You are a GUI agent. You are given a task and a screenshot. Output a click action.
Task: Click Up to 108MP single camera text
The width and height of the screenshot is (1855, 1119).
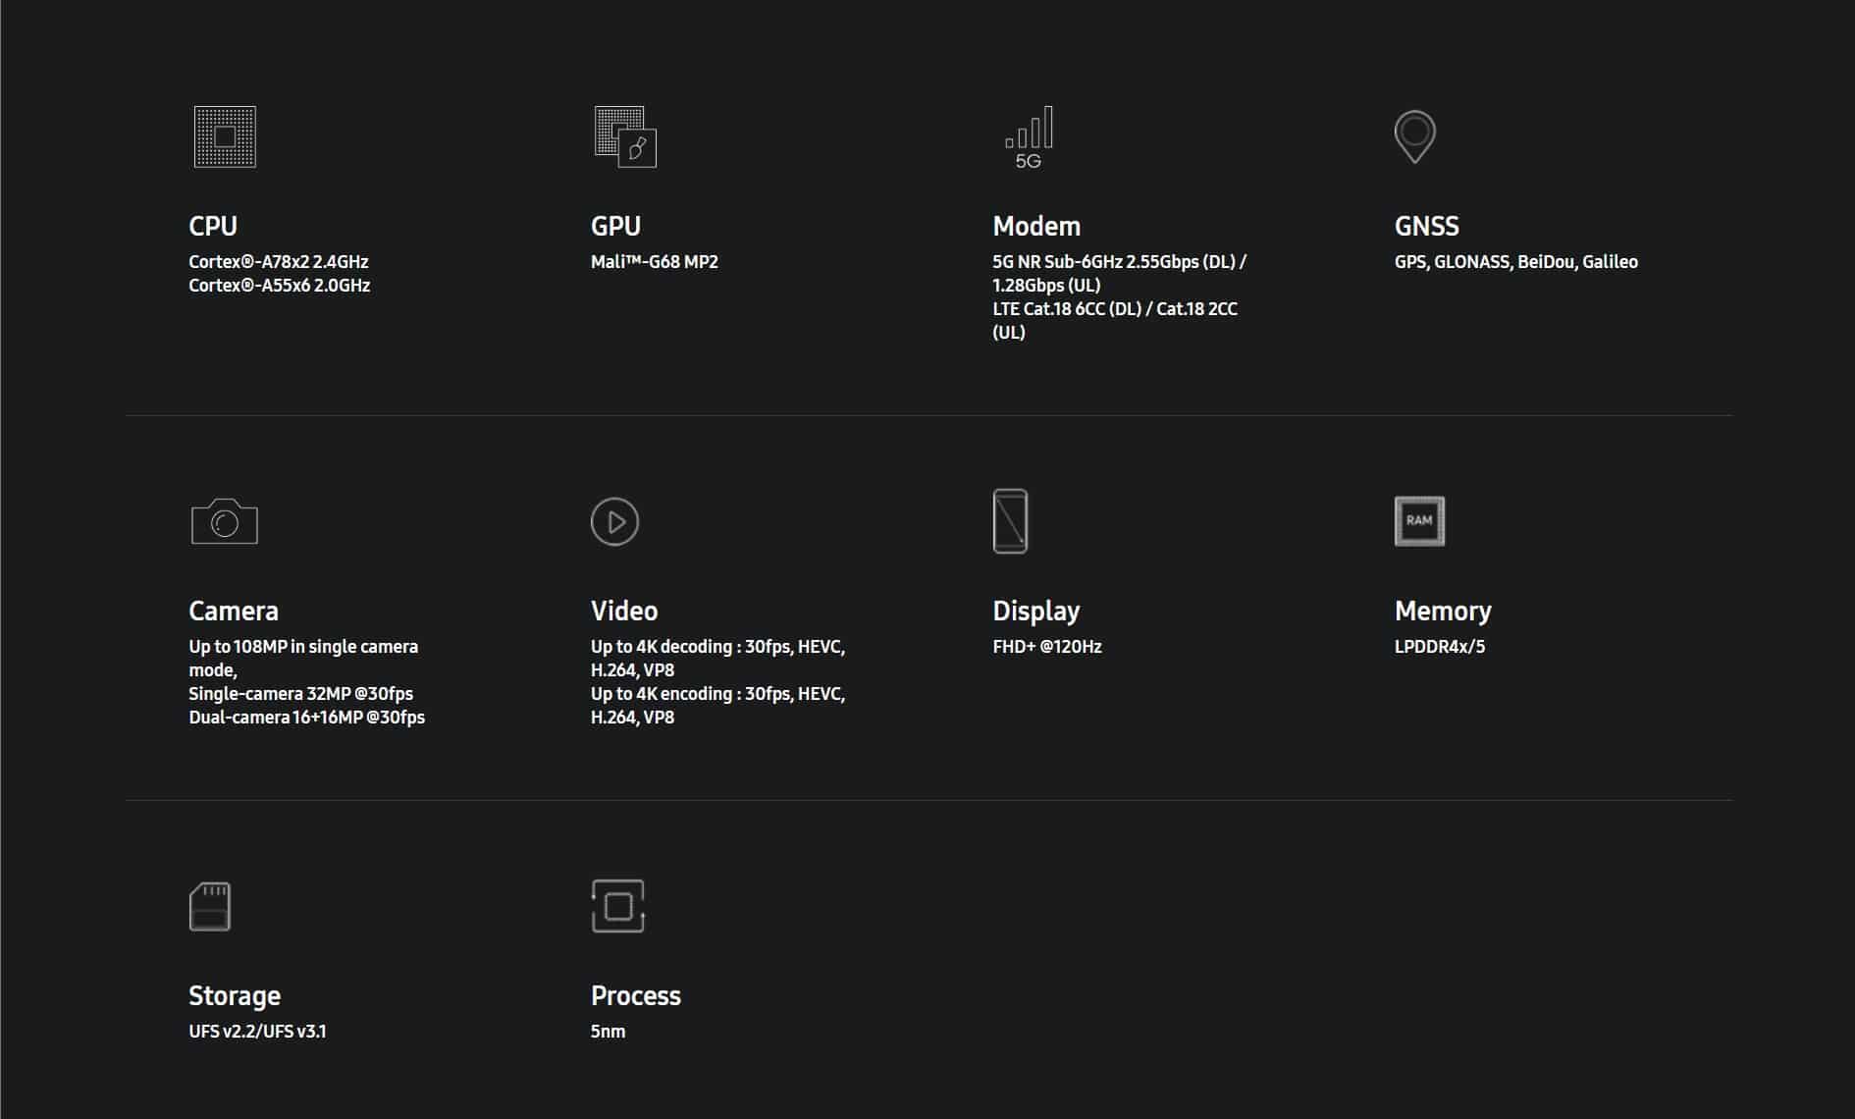(303, 659)
